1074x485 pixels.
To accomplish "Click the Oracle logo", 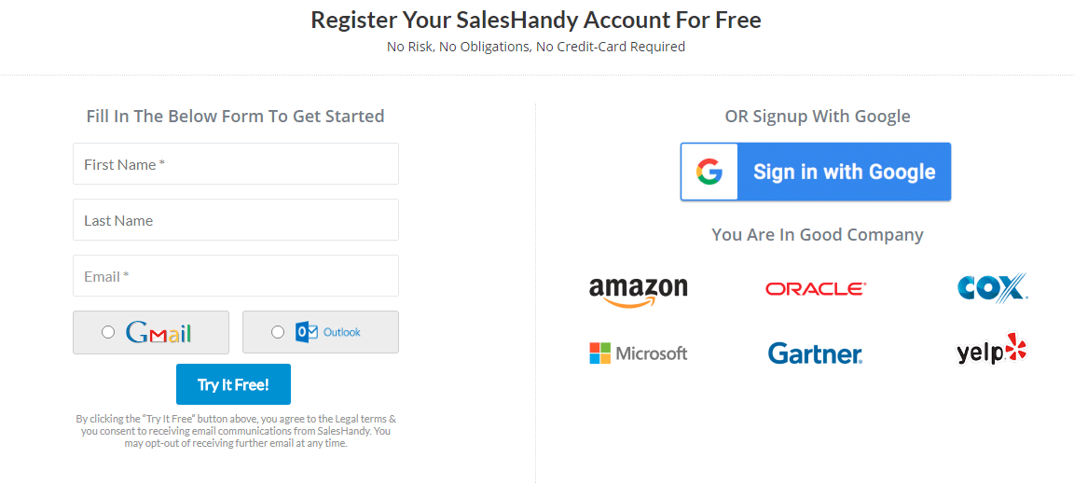I will click(x=816, y=289).
